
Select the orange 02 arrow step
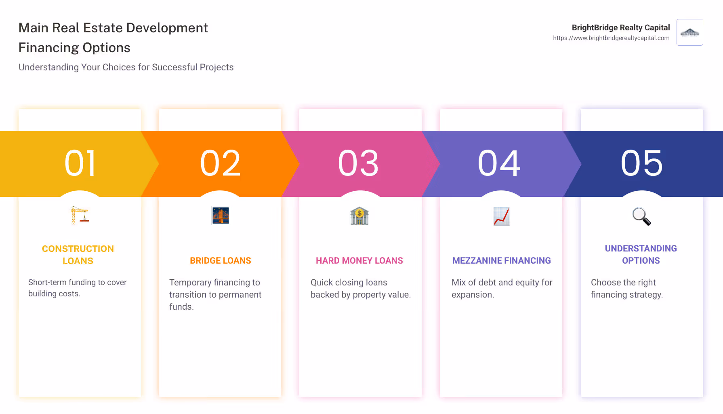point(221,164)
